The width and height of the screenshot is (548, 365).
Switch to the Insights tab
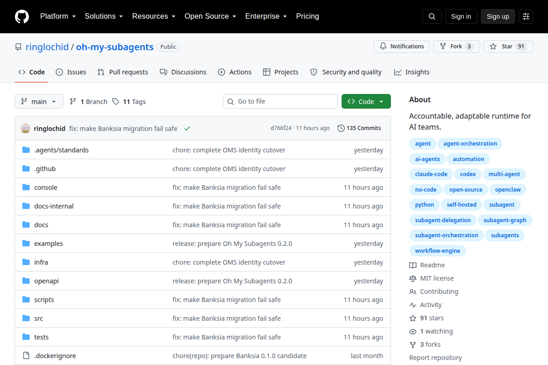(412, 72)
